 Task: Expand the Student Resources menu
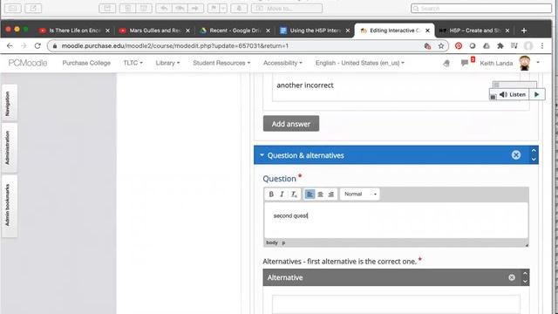[221, 63]
